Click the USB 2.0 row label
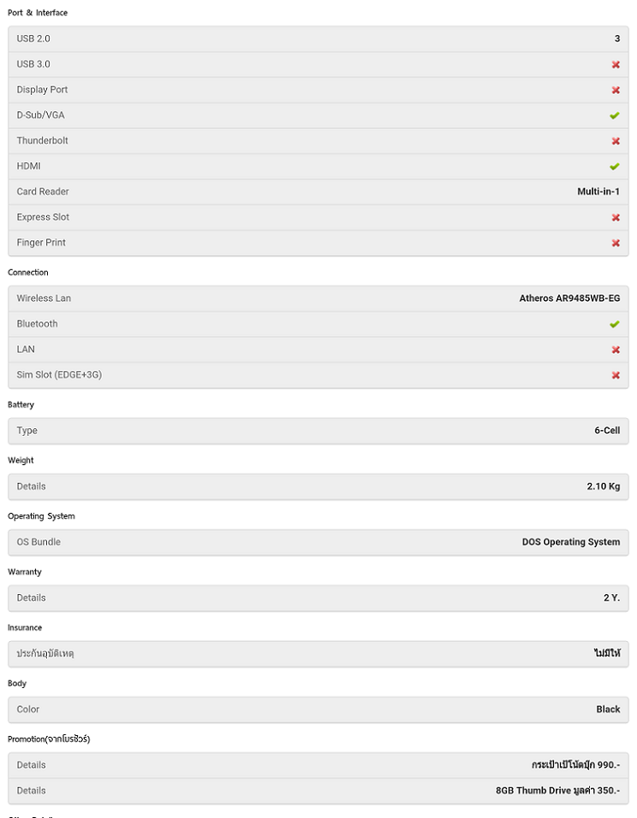This screenshot has height=818, width=637. point(33,38)
